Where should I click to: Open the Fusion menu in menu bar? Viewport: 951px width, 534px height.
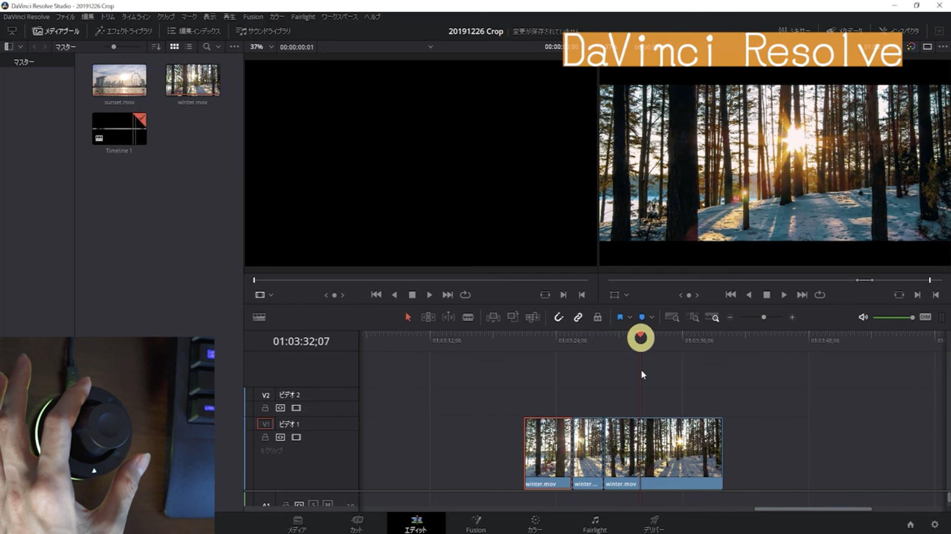coord(253,17)
